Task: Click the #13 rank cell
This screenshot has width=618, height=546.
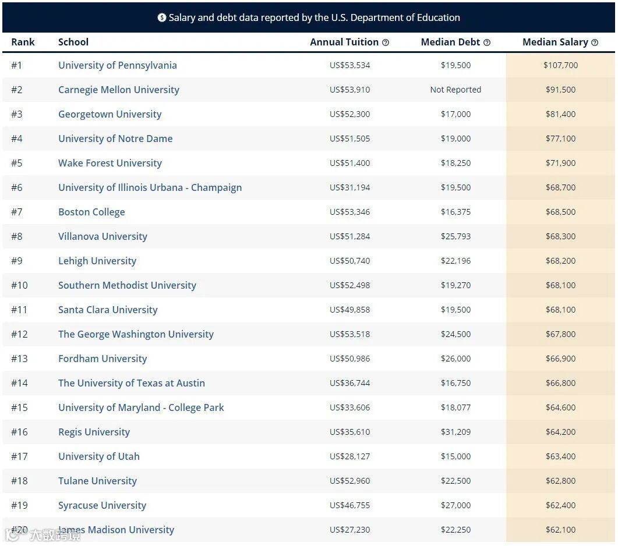Action: click(x=19, y=359)
